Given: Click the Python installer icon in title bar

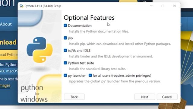Looking at the screenshot, I should point(21,6).
